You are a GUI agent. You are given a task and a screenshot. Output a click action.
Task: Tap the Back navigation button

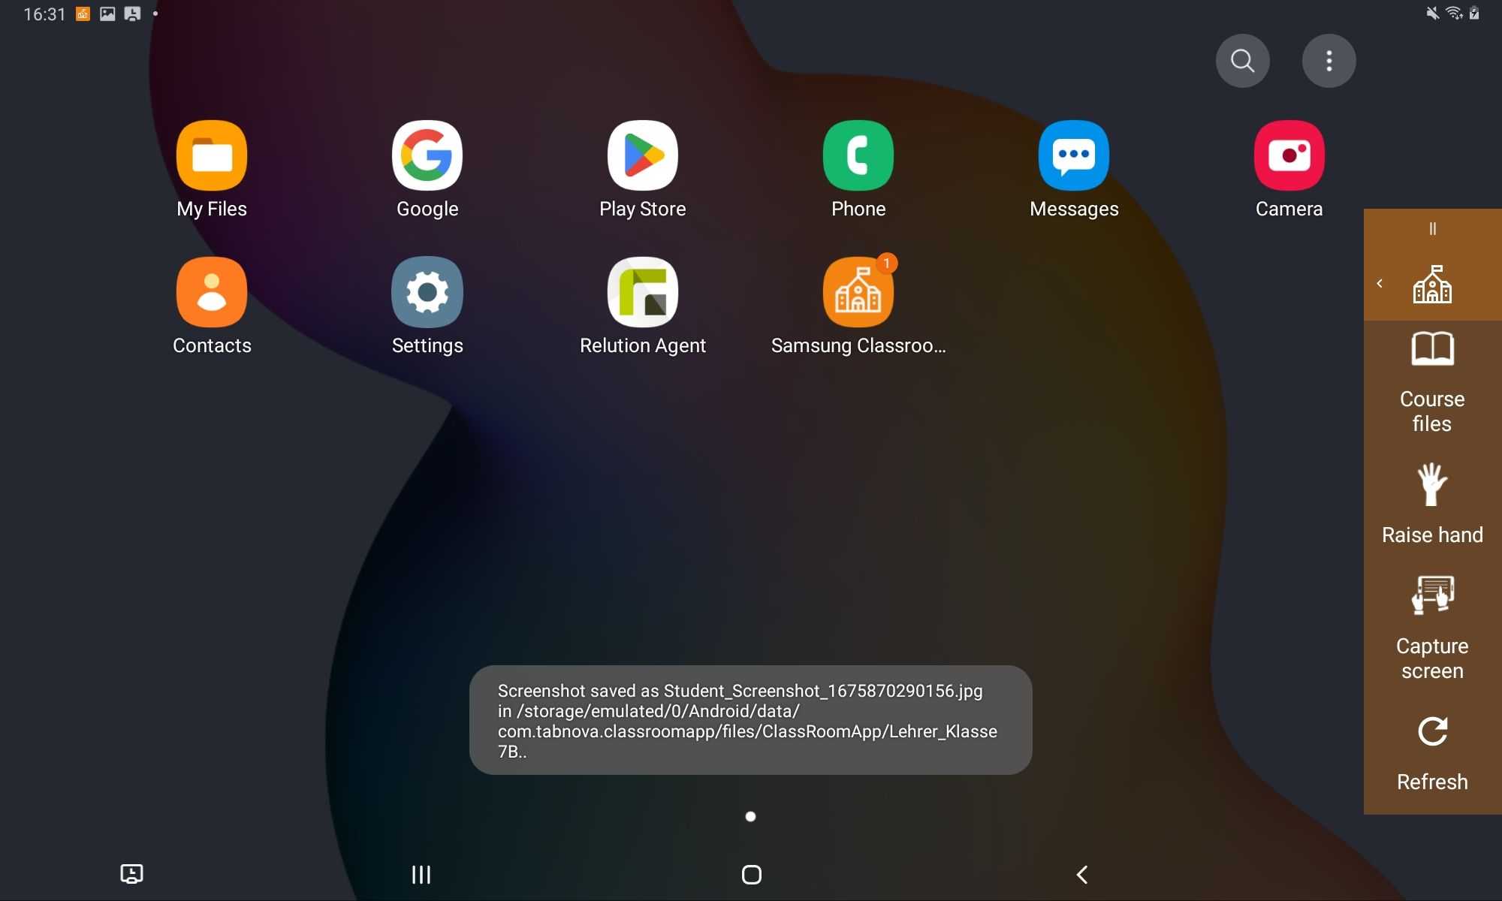pyautogui.click(x=1082, y=874)
